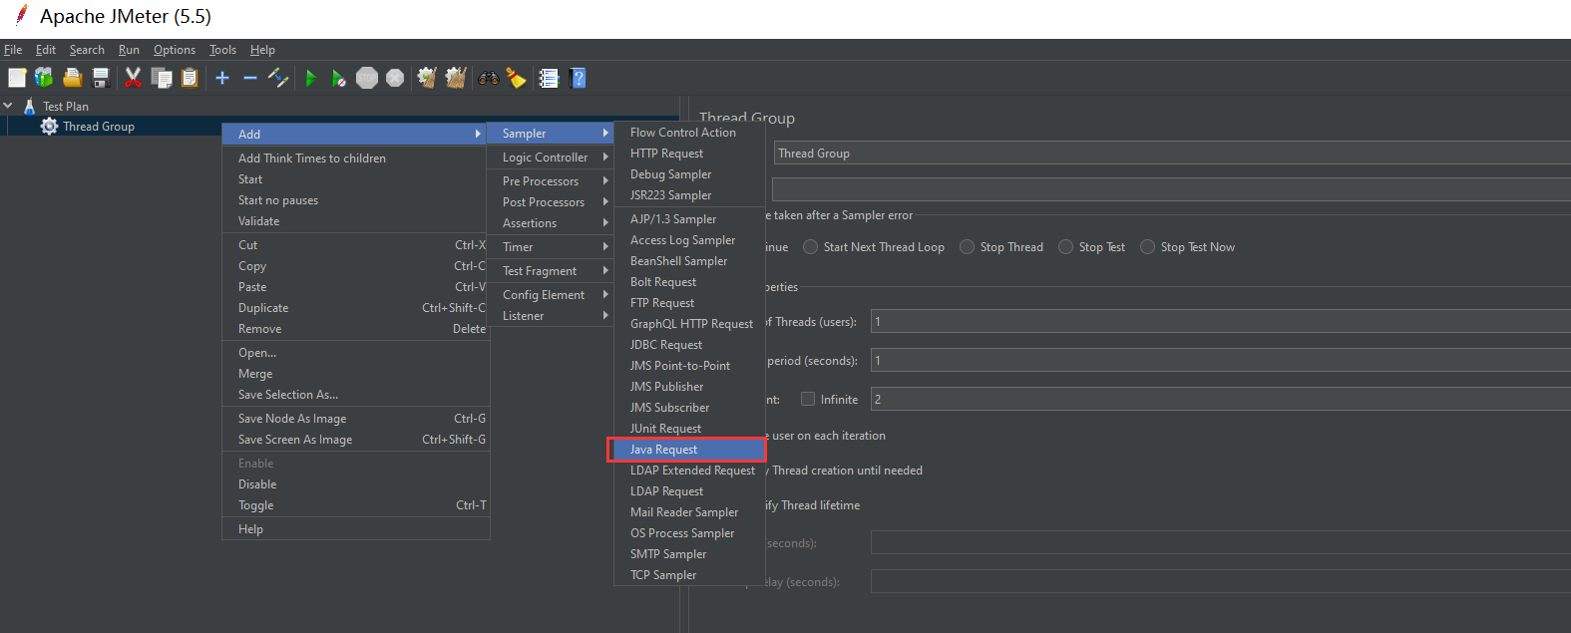Select the Stop Test radio button
Viewport: 1571px width, 633px height.
click(1066, 247)
